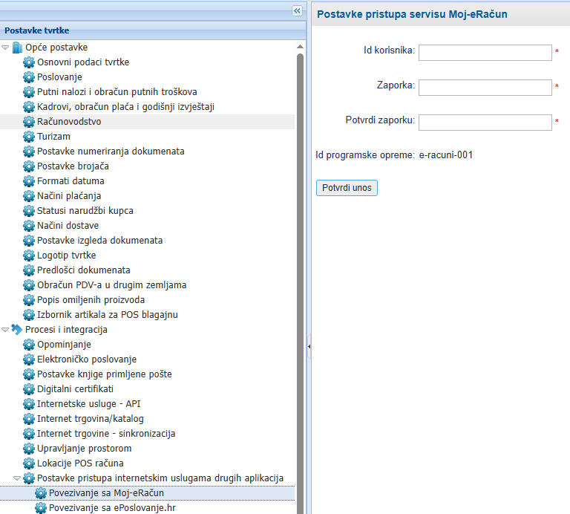Image resolution: width=570 pixels, height=514 pixels.
Task: Collapse Postavke pristupa internetskim uslugama node
Action: [x=18, y=478]
